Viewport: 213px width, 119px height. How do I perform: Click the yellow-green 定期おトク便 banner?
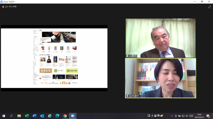tap(72, 70)
